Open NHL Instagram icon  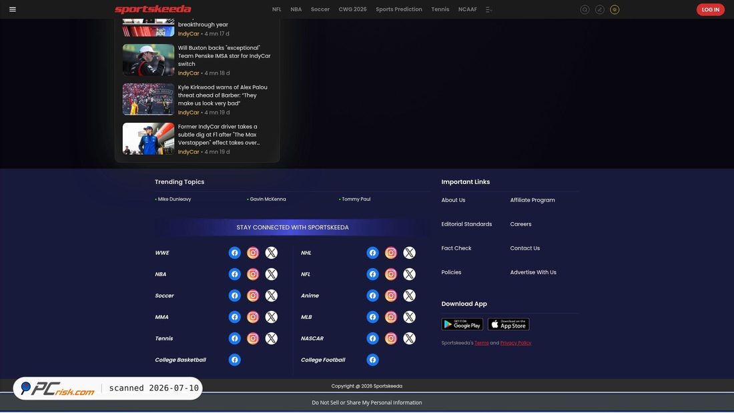click(391, 253)
